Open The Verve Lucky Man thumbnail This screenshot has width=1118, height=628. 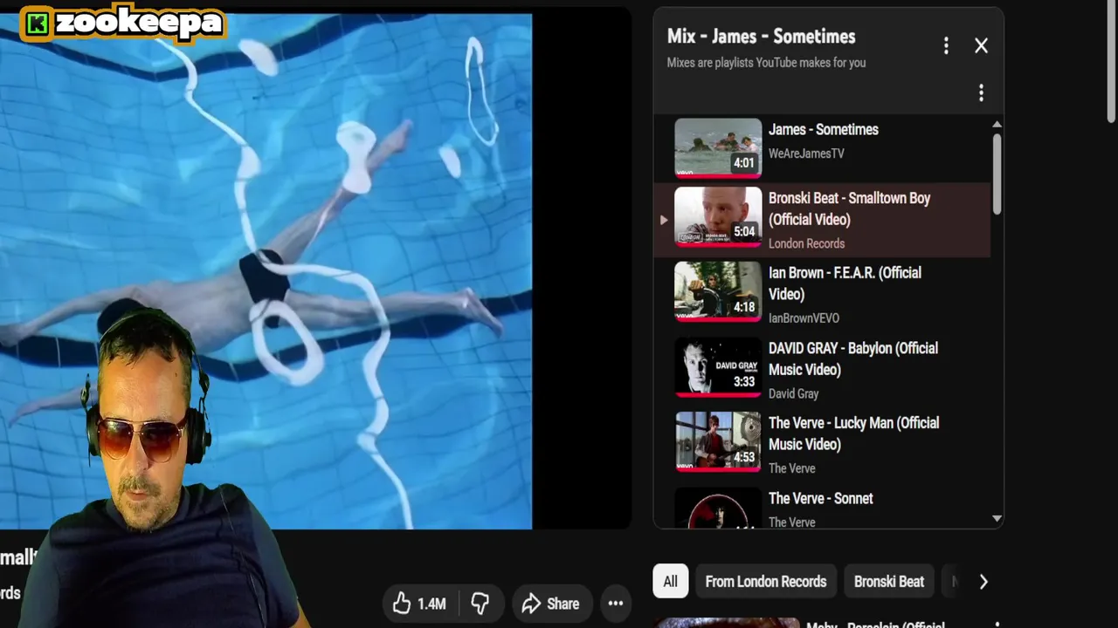(718, 441)
